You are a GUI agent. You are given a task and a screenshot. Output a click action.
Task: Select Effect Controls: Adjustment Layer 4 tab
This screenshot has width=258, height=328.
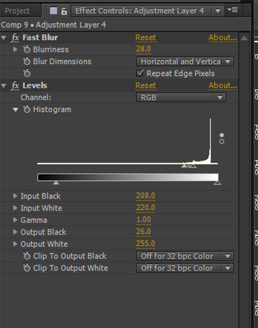[x=140, y=11]
